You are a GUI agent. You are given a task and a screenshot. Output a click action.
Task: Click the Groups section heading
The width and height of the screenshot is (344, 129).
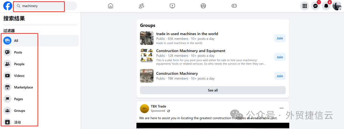[x=148, y=25]
